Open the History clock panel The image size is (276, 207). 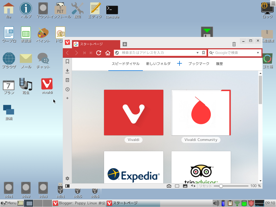point(67,89)
